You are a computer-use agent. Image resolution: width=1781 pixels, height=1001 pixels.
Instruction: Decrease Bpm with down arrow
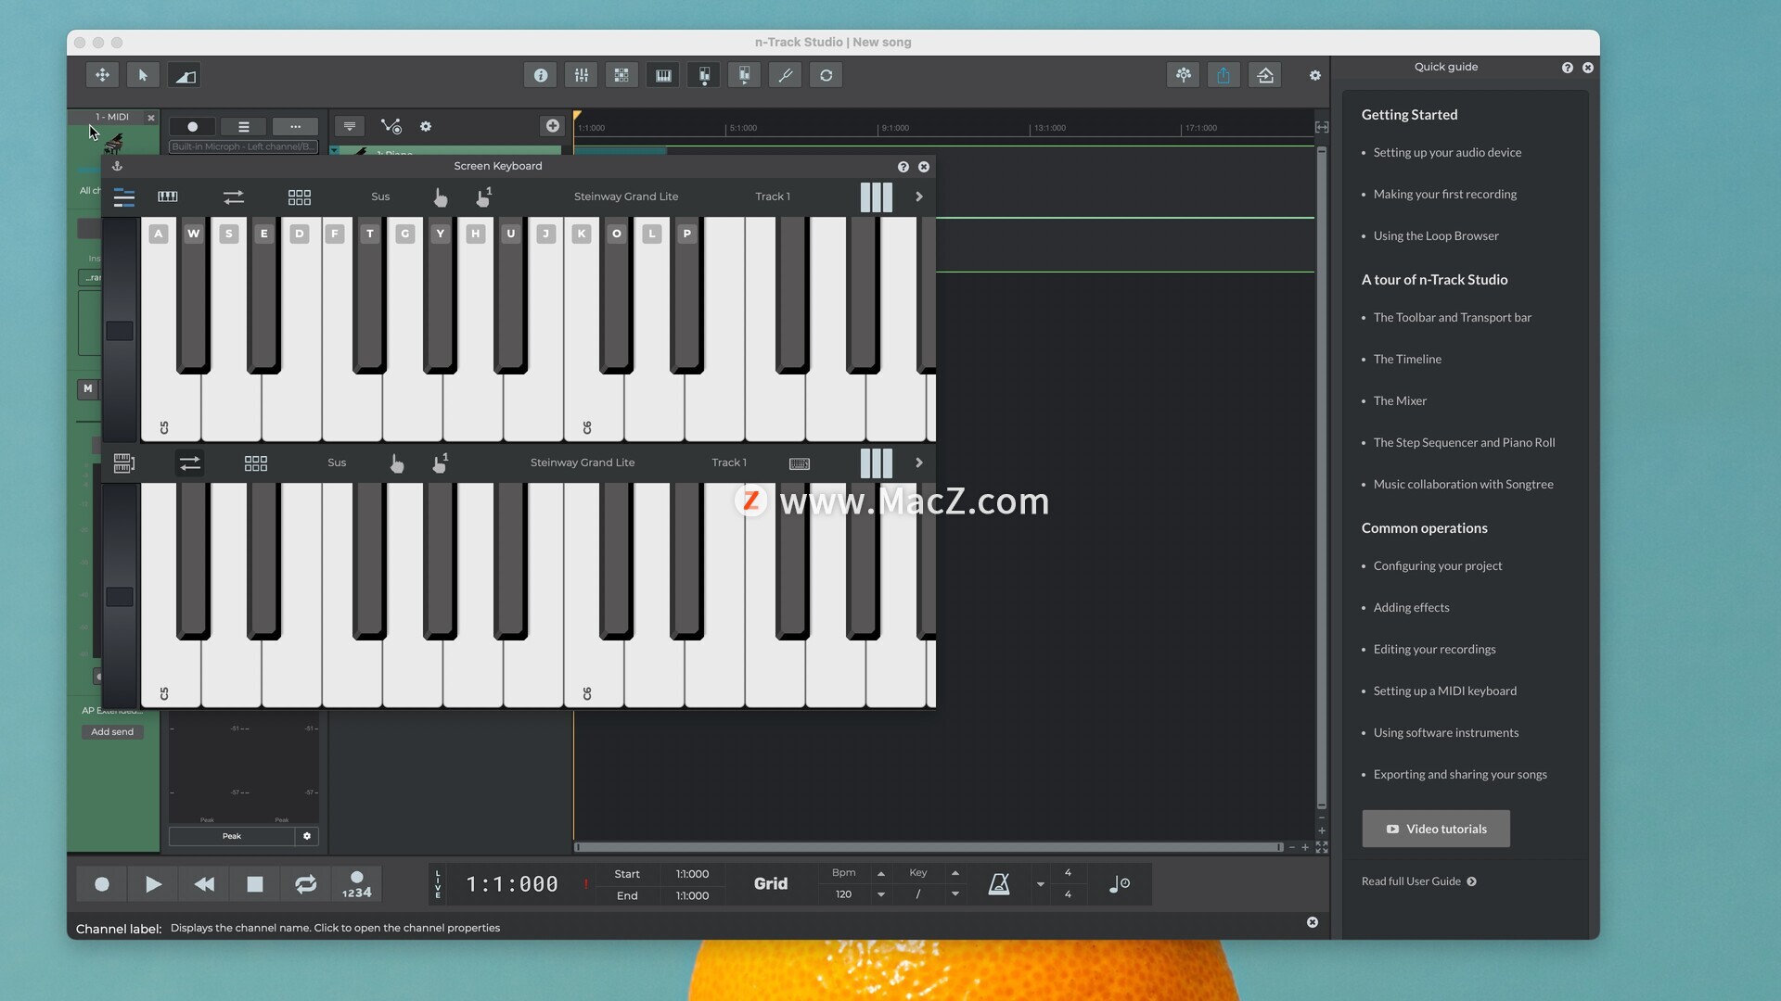pyautogui.click(x=881, y=894)
